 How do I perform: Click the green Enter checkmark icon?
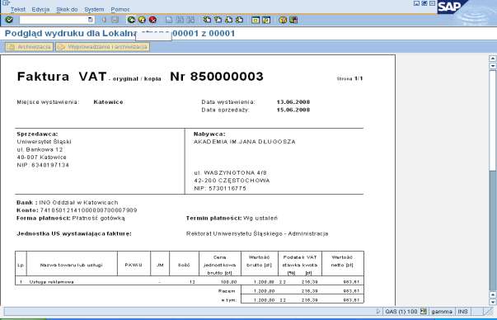[9, 20]
